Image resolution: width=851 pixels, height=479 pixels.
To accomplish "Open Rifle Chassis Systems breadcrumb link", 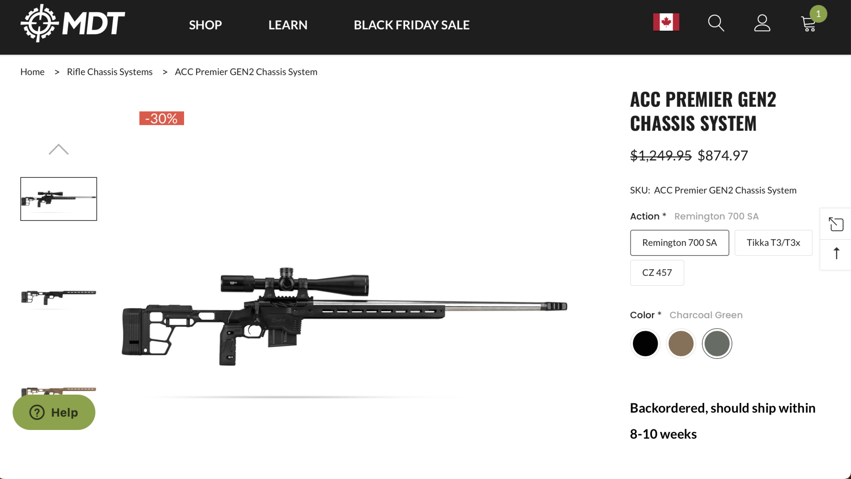I will [110, 72].
